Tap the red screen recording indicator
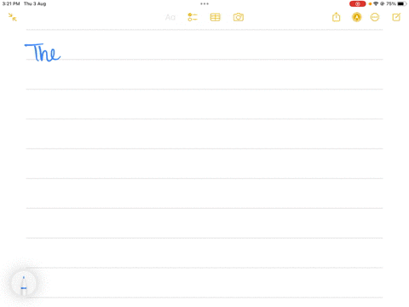This screenshot has height=307, width=409. (x=357, y=3)
